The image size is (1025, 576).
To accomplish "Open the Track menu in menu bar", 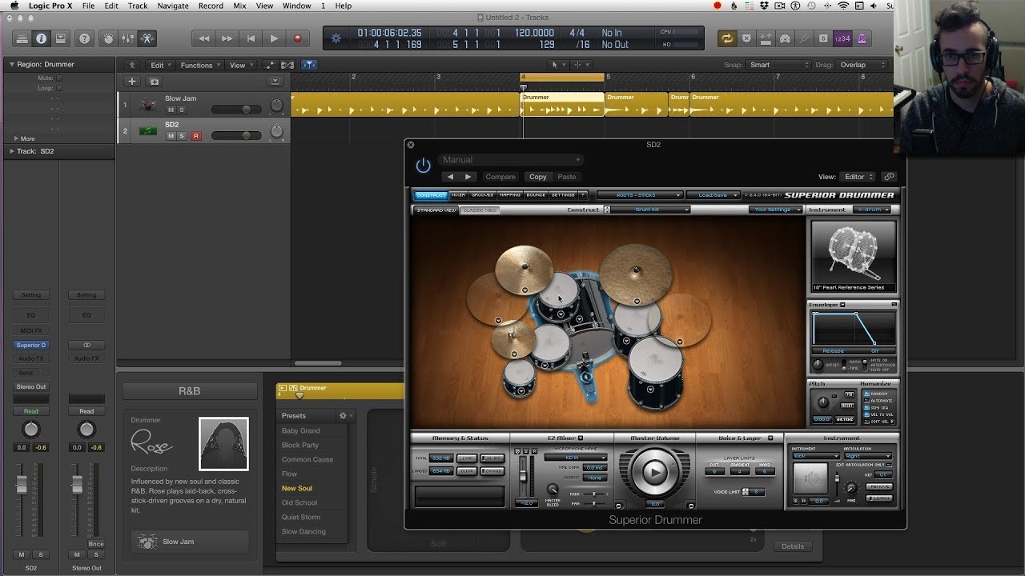I will tap(138, 6).
